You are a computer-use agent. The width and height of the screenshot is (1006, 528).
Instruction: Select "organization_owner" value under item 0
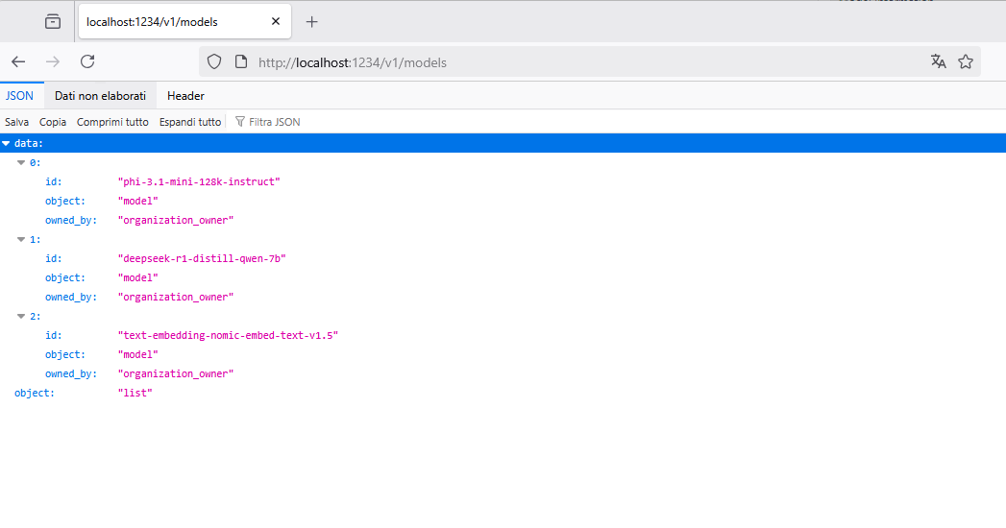coord(176,221)
